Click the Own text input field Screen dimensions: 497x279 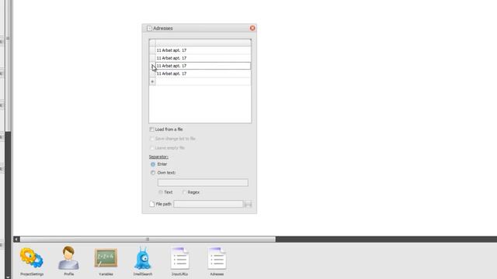(203, 183)
